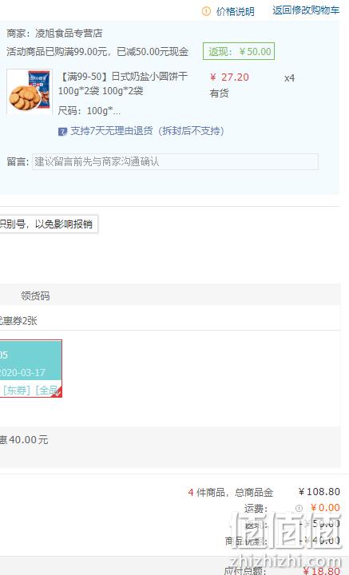Select the 优惠券2张 coupons tab
This screenshot has width=349, height=575.
click(18, 321)
